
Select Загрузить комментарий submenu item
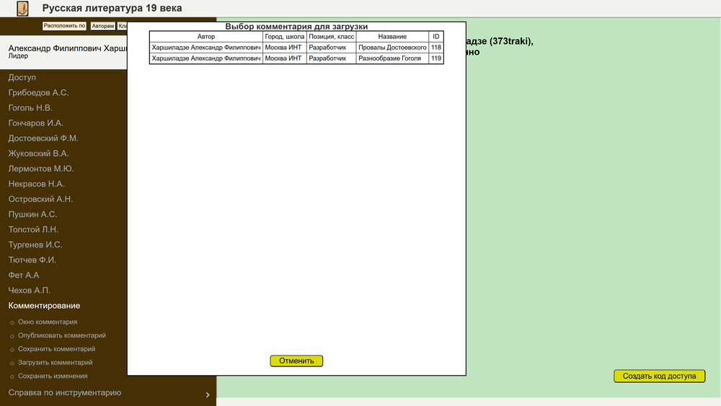click(x=55, y=363)
